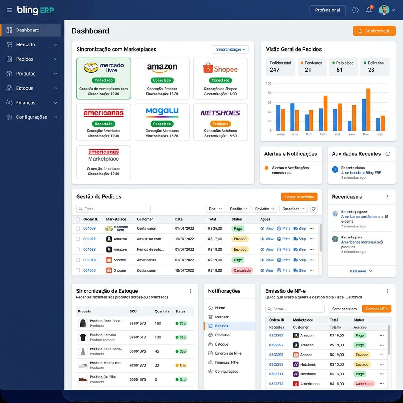Check the box for order 001078
The image size is (403, 403).
coord(78,260)
